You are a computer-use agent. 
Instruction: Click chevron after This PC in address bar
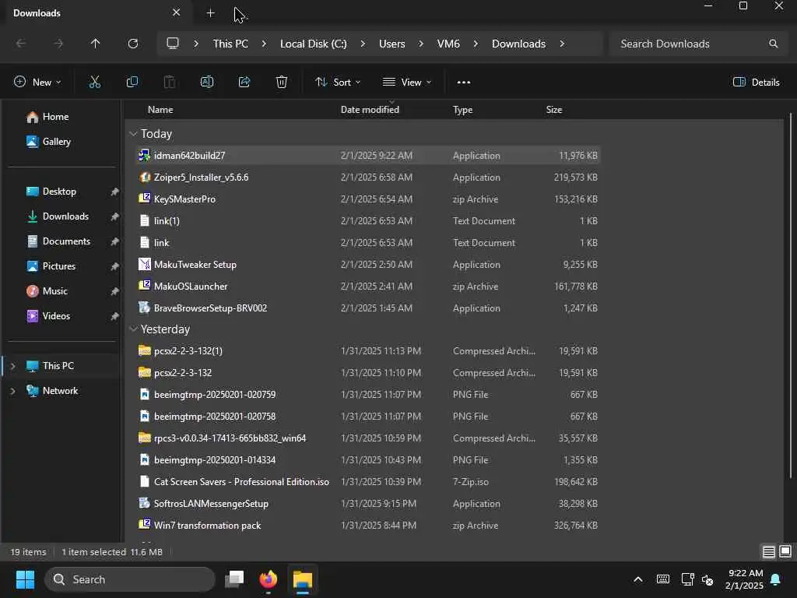tap(264, 44)
